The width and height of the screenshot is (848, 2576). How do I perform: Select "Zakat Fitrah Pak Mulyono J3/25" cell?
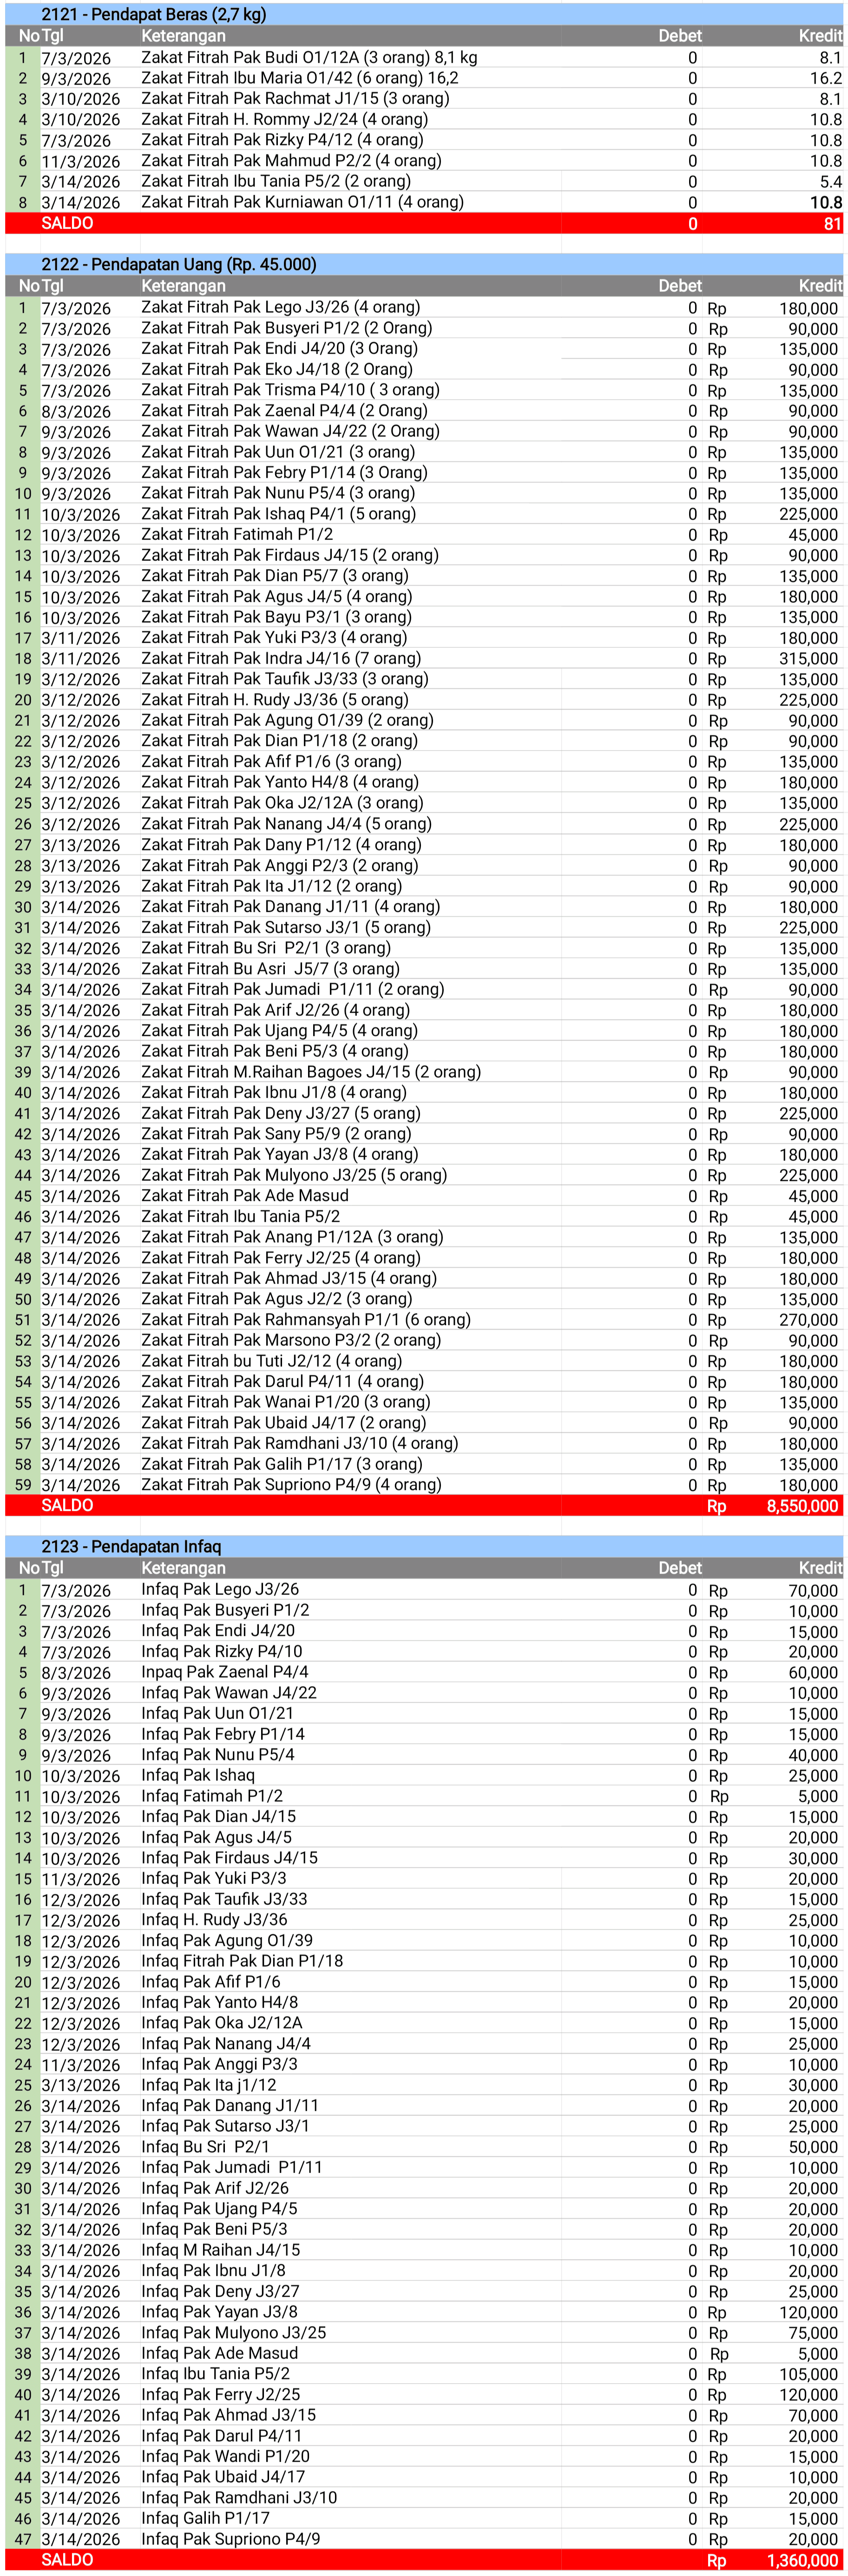[x=294, y=1175]
